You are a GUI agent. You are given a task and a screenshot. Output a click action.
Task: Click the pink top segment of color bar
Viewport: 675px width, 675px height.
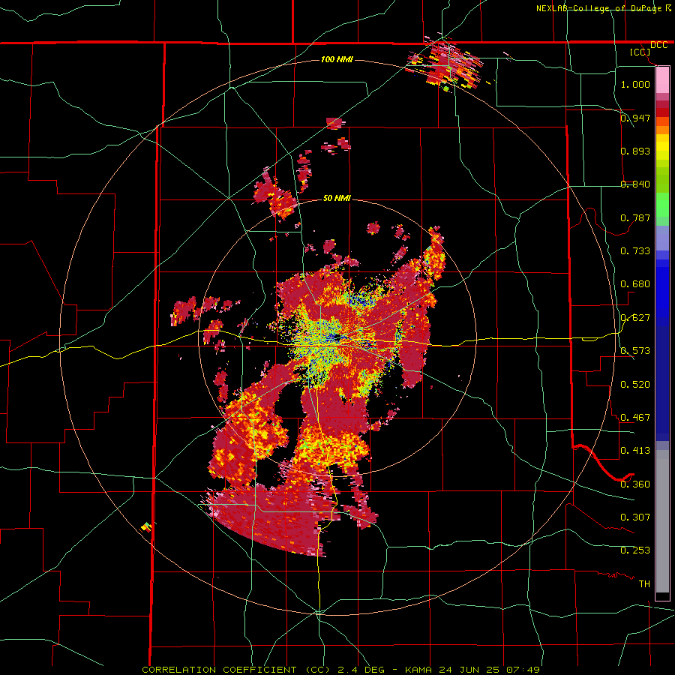[662, 79]
